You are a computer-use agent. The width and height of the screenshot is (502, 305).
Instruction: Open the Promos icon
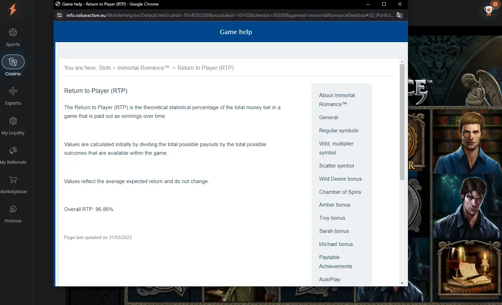pyautogui.click(x=13, y=209)
